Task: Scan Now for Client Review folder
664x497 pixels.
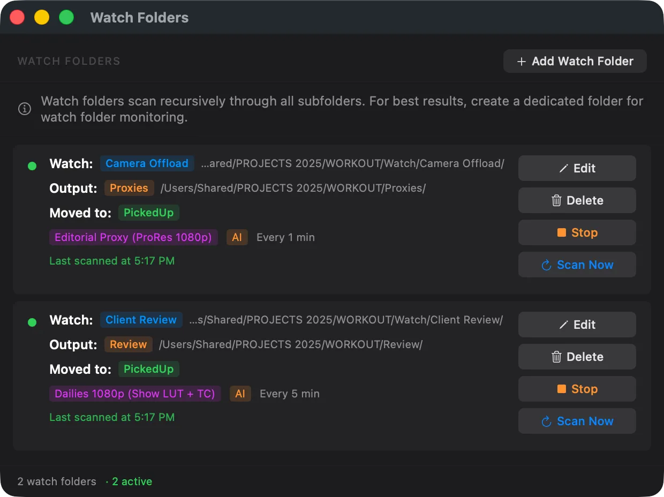Action: pos(577,421)
